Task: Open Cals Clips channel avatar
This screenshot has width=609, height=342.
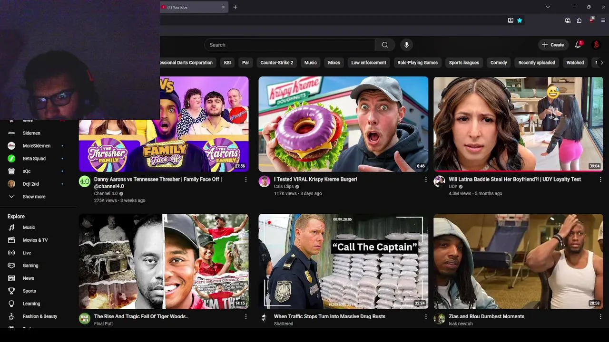Action: (x=264, y=181)
